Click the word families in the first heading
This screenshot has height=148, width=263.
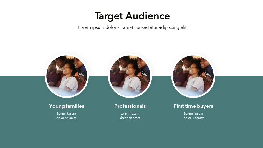click(75, 106)
